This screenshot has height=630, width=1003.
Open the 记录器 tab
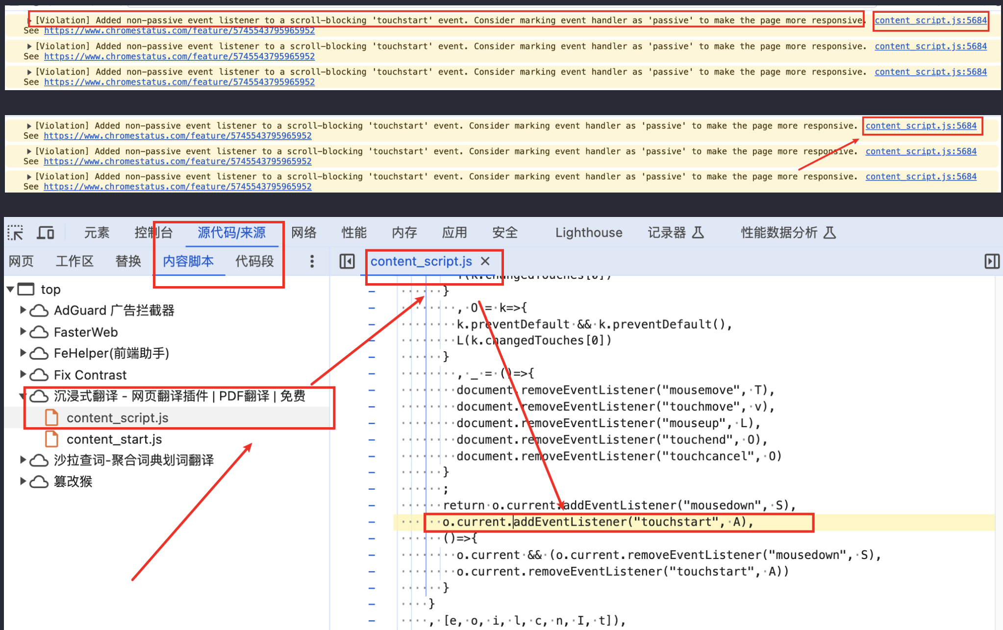676,233
